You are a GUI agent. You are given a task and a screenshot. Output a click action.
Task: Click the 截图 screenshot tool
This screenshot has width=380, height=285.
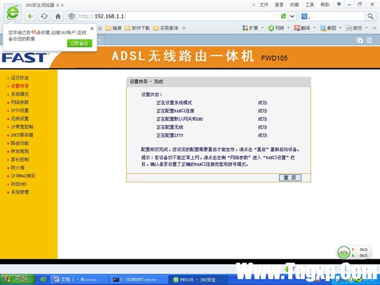(x=328, y=28)
